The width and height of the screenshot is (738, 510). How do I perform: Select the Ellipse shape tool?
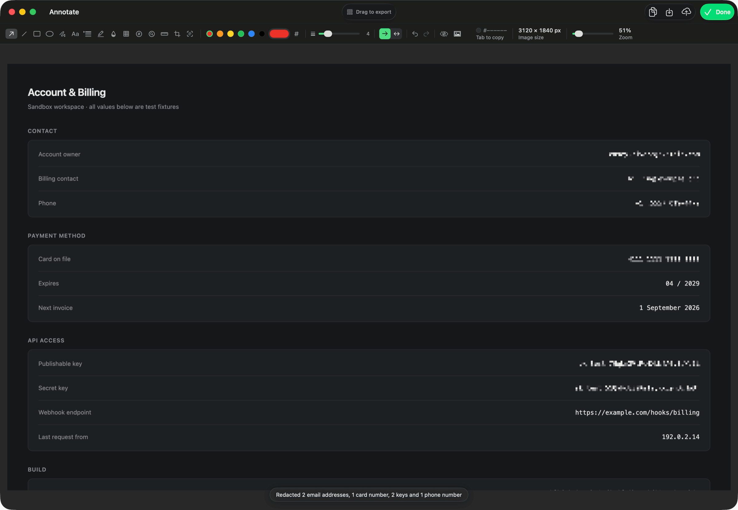click(50, 34)
